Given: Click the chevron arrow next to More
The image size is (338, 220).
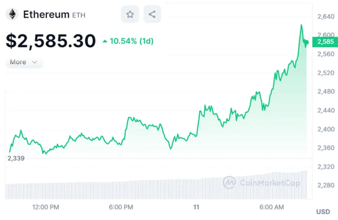Looking at the screenshot, I should 35,62.
